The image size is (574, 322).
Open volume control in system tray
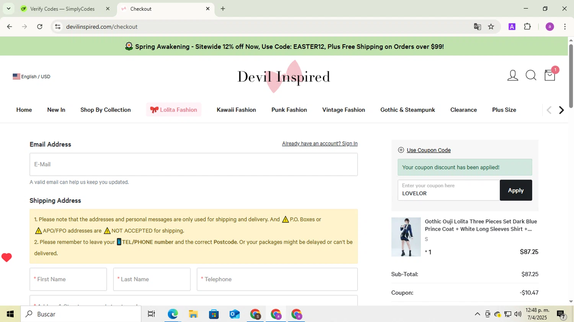click(x=518, y=314)
